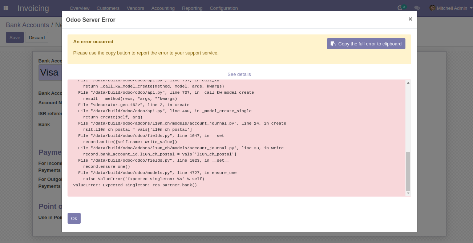This screenshot has width=473, height=243.
Task: Click Mitchell Admin's avatar picture
Action: (x=432, y=8)
